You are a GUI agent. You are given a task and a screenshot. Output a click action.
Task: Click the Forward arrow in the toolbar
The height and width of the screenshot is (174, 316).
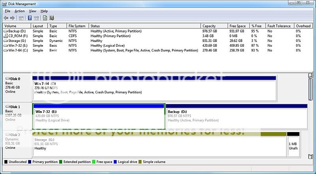click(12, 18)
